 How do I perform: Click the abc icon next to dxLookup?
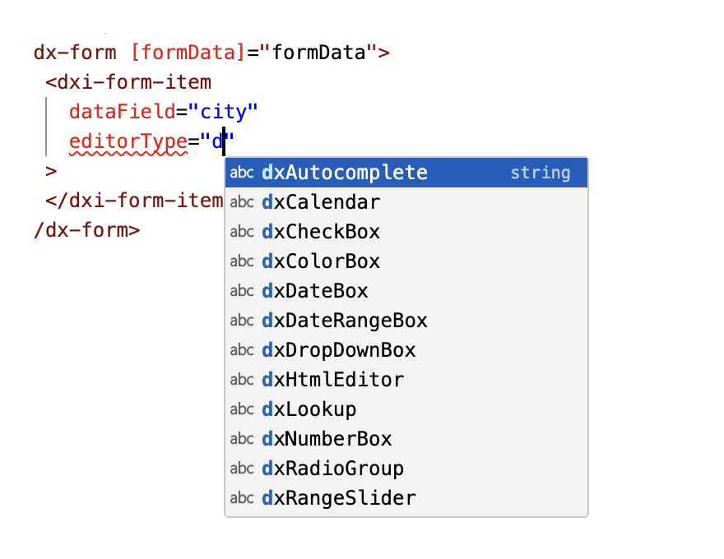click(242, 409)
